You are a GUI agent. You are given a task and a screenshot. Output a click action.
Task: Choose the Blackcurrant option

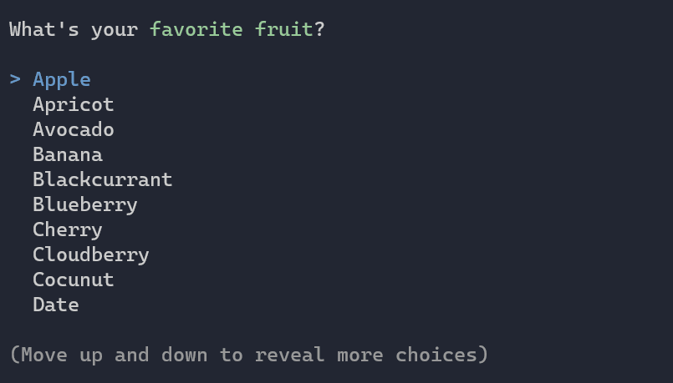(103, 180)
